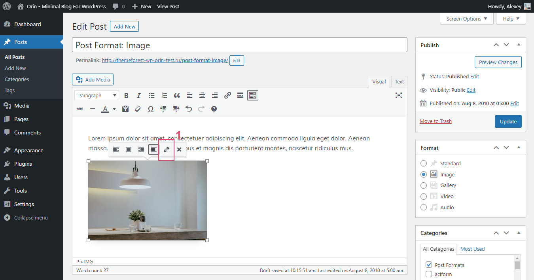The image size is (534, 280).
Task: Open the Screen Options dropdown
Action: [467, 18]
